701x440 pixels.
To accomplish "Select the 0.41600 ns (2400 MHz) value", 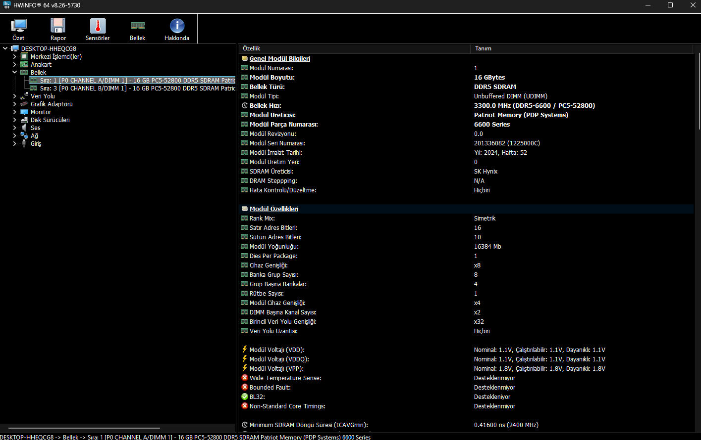I will pos(506,425).
